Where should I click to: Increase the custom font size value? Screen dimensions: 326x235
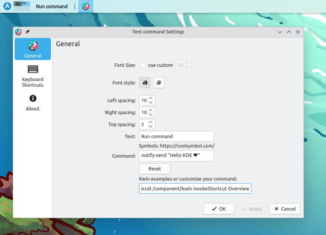[187, 63]
